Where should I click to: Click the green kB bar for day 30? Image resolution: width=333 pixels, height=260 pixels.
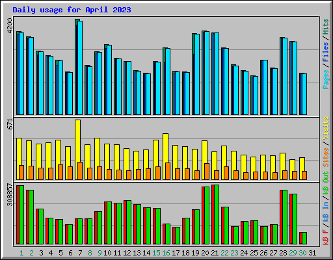pyautogui.click(x=304, y=238)
